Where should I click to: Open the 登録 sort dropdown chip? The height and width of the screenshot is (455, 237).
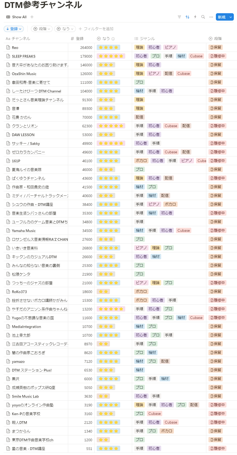pos(14,29)
